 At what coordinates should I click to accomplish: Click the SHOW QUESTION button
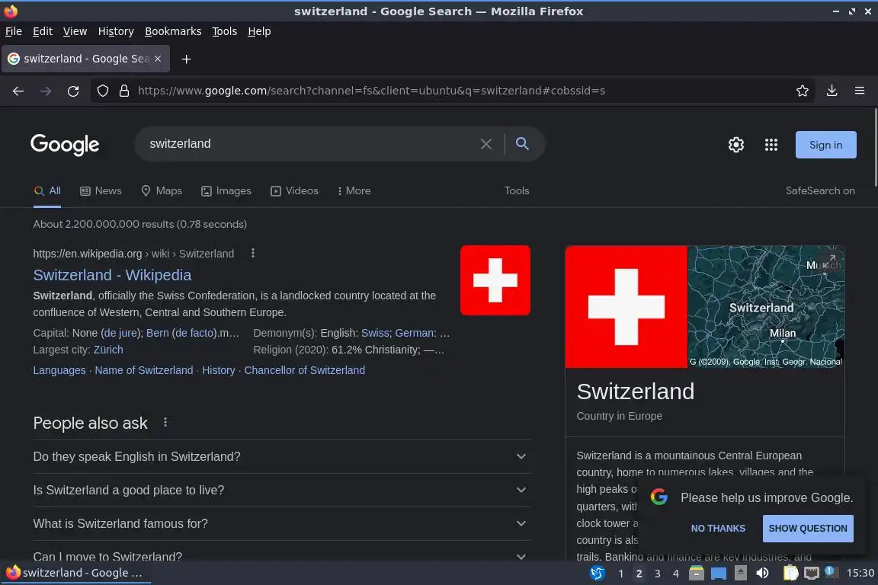pyautogui.click(x=808, y=529)
